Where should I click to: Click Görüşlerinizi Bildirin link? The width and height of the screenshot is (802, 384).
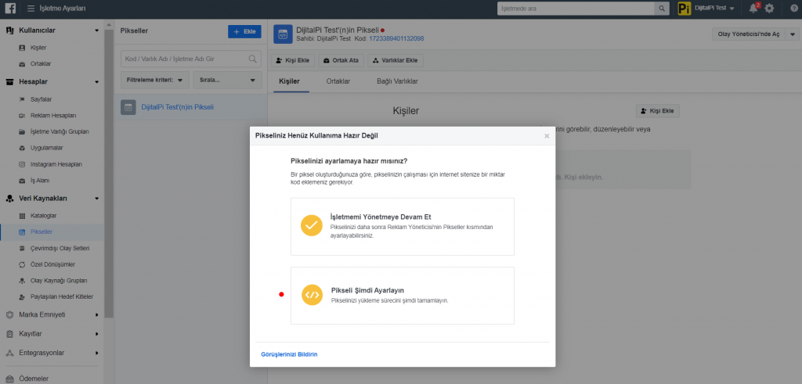click(x=289, y=354)
